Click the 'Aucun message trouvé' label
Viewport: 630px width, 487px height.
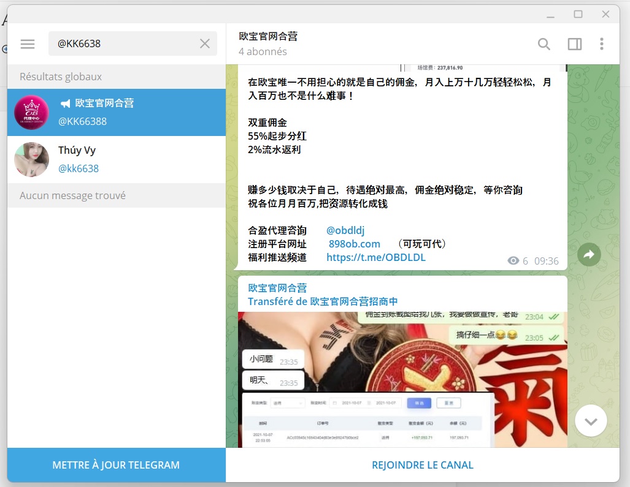click(73, 195)
